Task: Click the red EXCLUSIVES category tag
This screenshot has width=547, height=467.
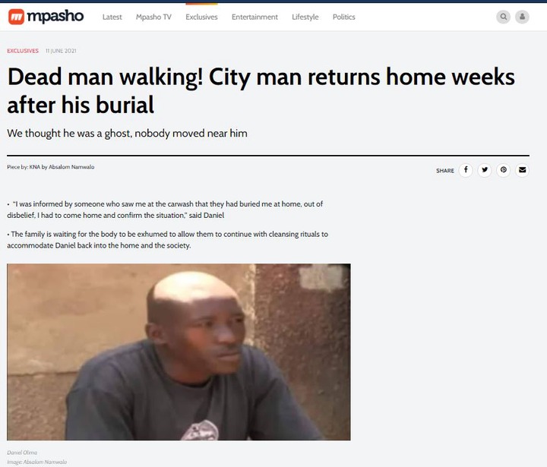Action: pyautogui.click(x=23, y=51)
